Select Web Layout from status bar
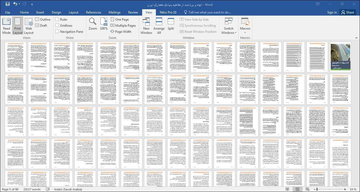This screenshot has height=192, width=360. click(x=307, y=189)
